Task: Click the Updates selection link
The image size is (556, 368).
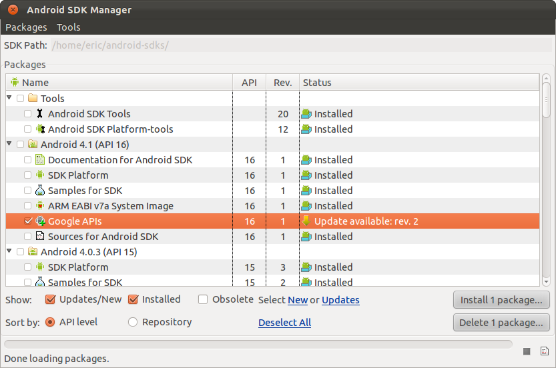Action: 340,300
